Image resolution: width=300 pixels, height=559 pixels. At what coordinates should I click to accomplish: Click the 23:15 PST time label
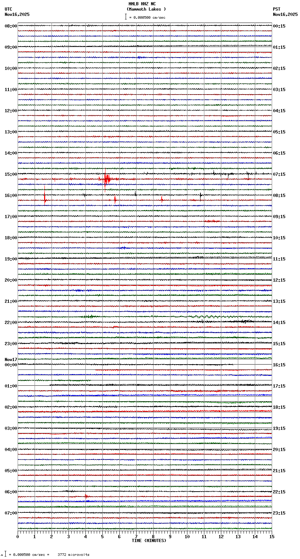279,513
